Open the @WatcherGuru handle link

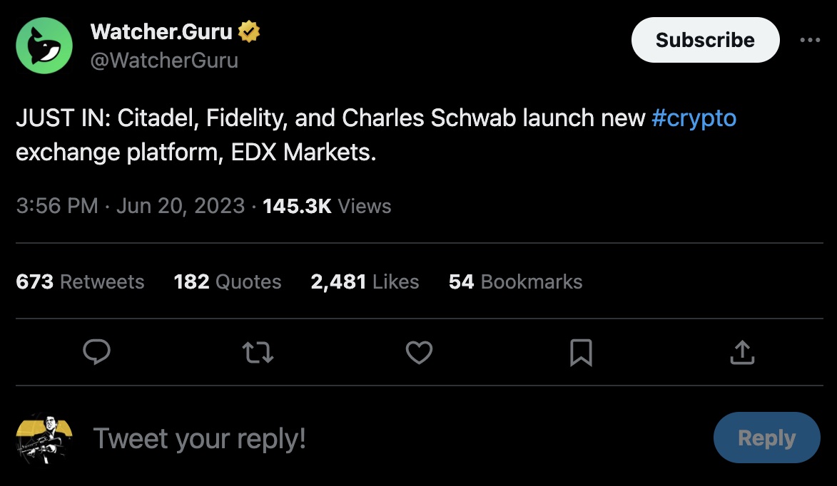click(x=164, y=61)
